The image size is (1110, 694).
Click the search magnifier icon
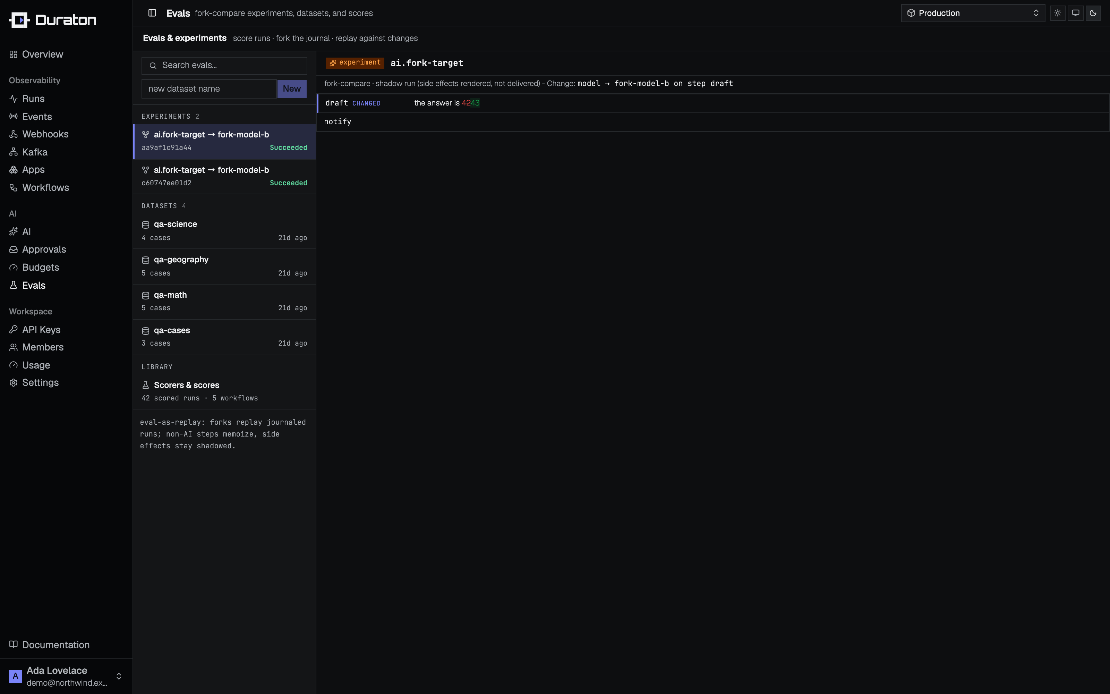pyautogui.click(x=153, y=66)
